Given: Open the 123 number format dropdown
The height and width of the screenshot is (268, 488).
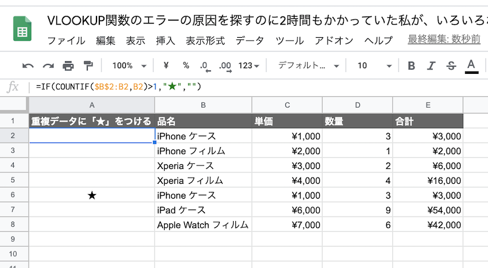Looking at the screenshot, I should pyautogui.click(x=249, y=65).
